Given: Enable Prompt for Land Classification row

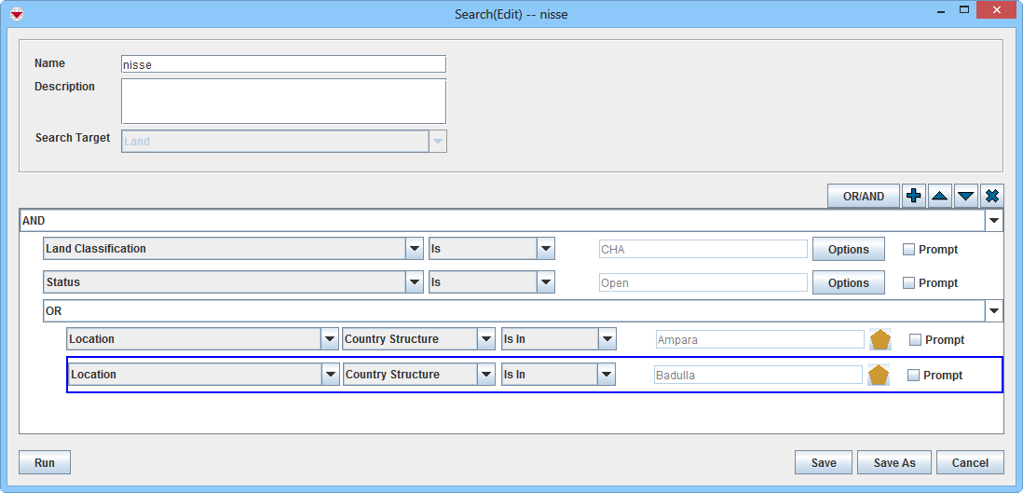Looking at the screenshot, I should 909,250.
